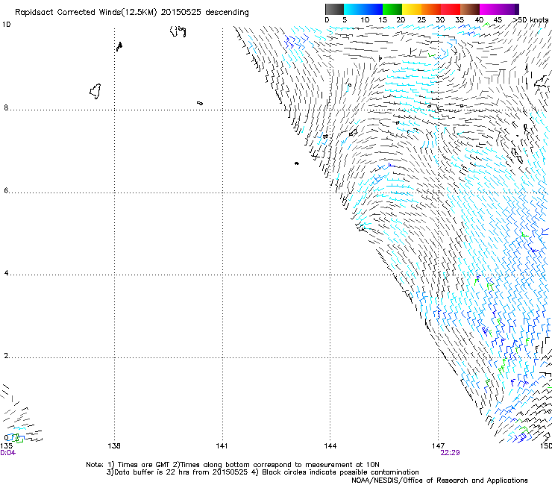Screen dimensions: 552x485
Task: Click longitude axis label 141
Action: click(222, 446)
